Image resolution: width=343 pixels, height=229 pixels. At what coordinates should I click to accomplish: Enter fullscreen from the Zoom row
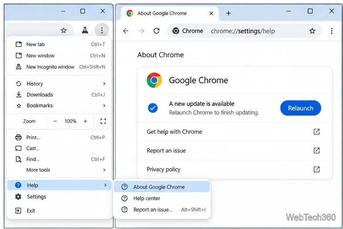103,121
